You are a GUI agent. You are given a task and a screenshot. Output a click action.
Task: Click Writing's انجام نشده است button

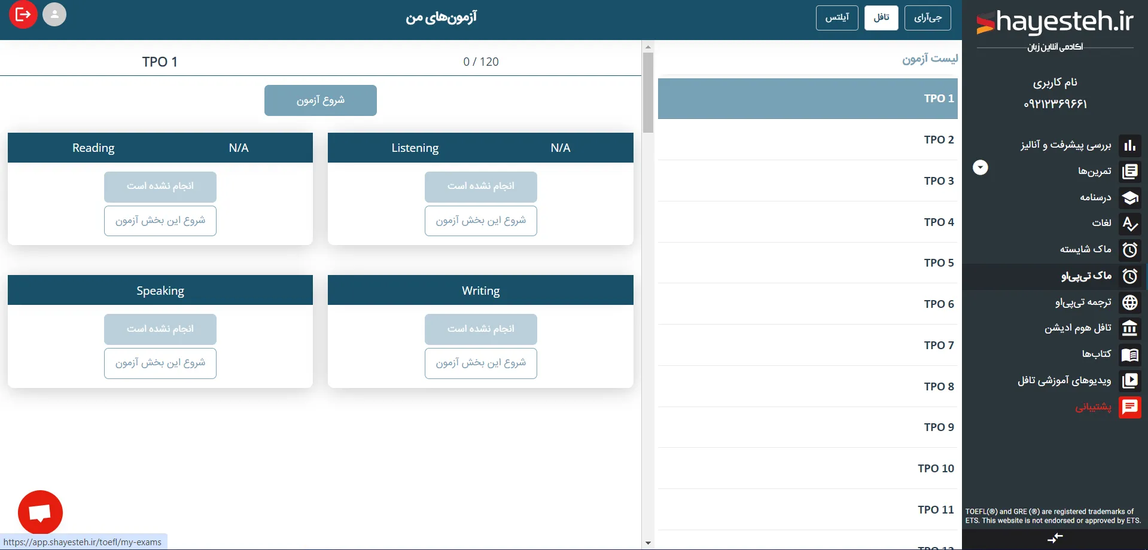(x=481, y=329)
